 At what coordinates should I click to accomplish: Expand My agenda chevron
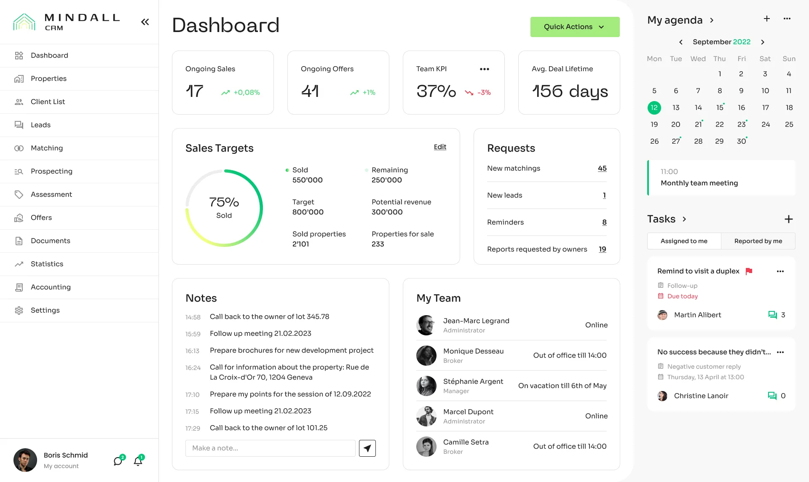(712, 20)
